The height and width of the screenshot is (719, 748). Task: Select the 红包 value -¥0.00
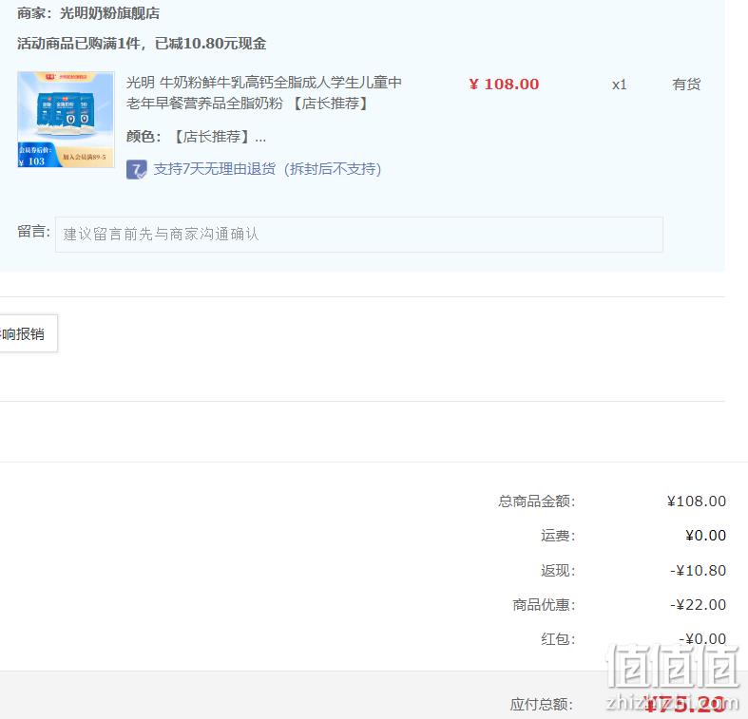point(702,639)
